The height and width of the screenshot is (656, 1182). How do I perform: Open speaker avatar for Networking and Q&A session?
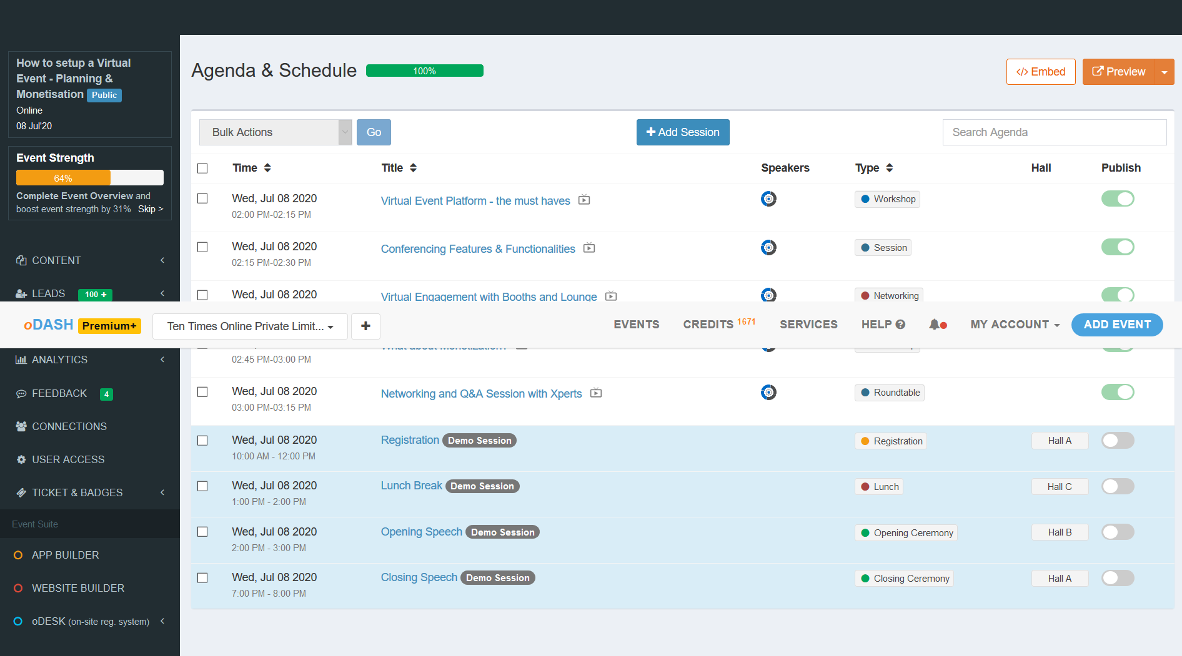tap(768, 392)
